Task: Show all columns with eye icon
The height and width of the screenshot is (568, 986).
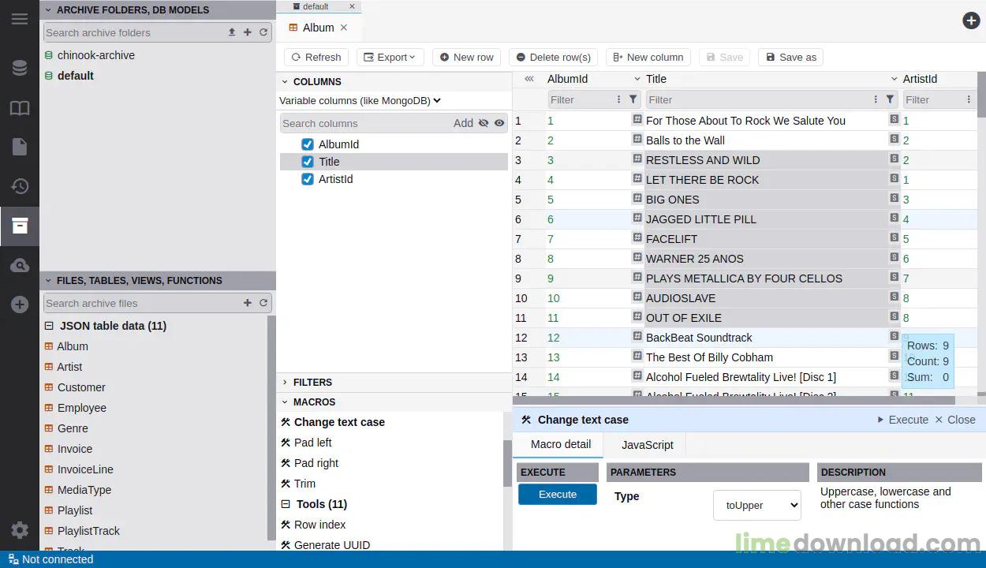Action: click(x=499, y=123)
